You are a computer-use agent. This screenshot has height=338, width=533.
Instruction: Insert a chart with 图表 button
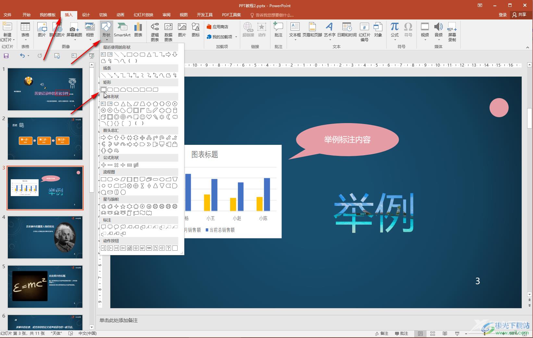[x=138, y=30]
